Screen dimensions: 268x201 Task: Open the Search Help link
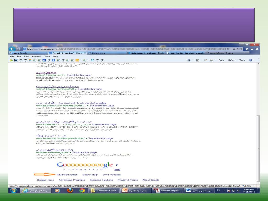coord(90,175)
